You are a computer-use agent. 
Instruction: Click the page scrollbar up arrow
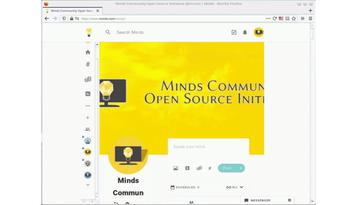(x=312, y=26)
